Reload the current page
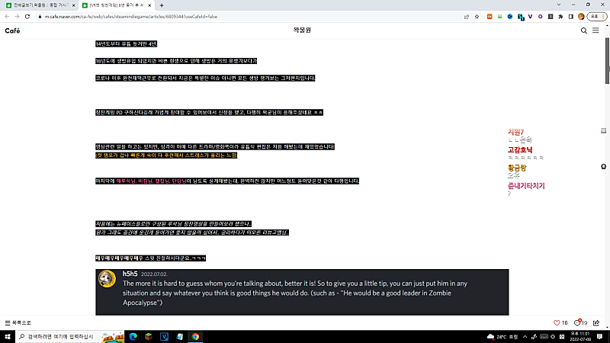The image size is (610, 343). (x=27, y=17)
